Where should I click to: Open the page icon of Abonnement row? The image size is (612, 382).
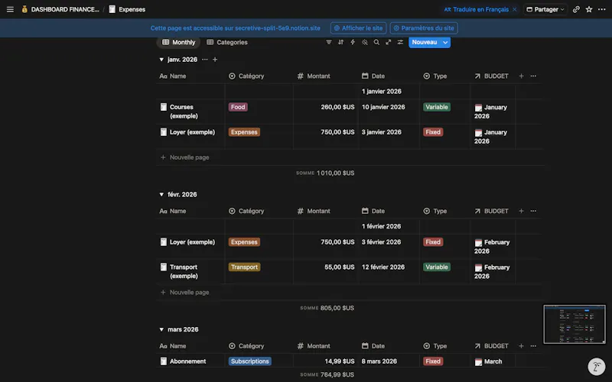164,361
